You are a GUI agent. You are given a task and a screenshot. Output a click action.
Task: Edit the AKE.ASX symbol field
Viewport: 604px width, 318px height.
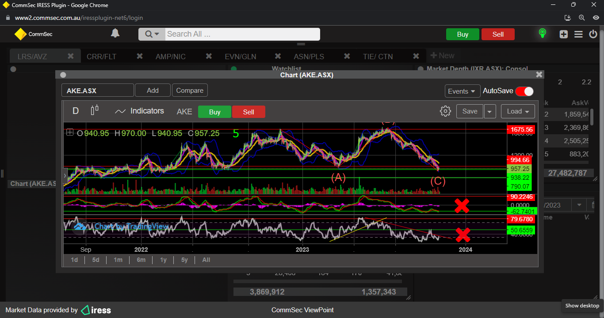click(x=97, y=91)
